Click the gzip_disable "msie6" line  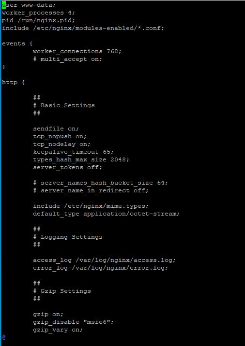tap(74, 322)
